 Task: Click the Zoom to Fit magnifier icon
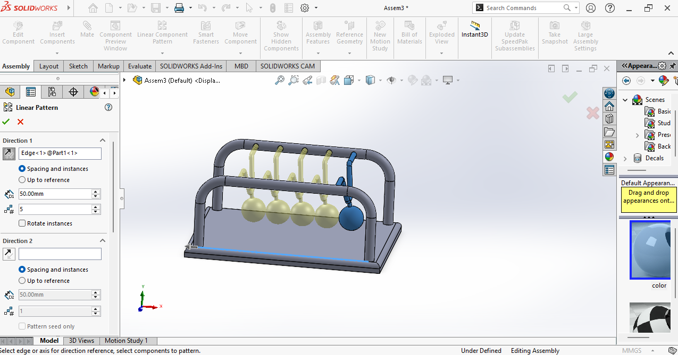tap(280, 80)
